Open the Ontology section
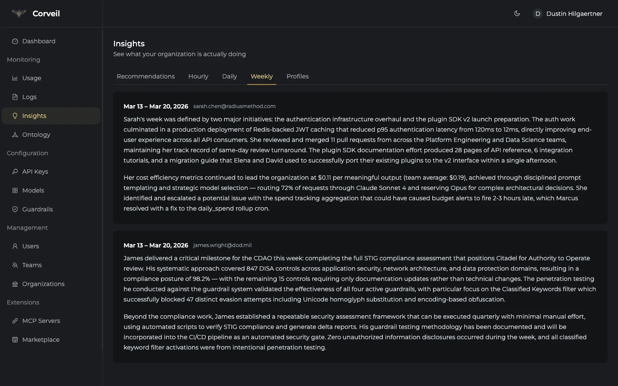618x386 pixels. click(x=35, y=135)
